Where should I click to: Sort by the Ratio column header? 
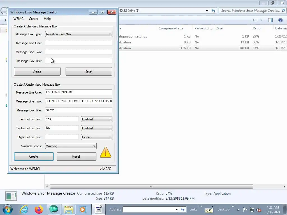click(262, 28)
